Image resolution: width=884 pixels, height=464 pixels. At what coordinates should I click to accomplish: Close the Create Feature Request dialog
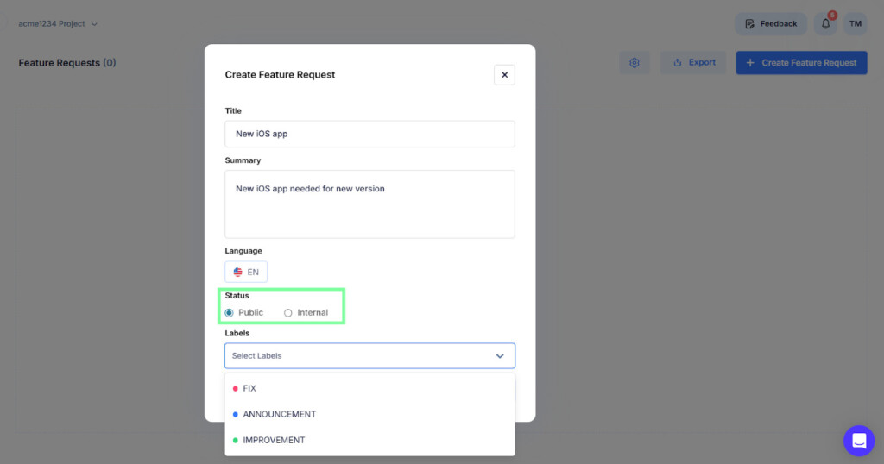pyautogui.click(x=504, y=75)
